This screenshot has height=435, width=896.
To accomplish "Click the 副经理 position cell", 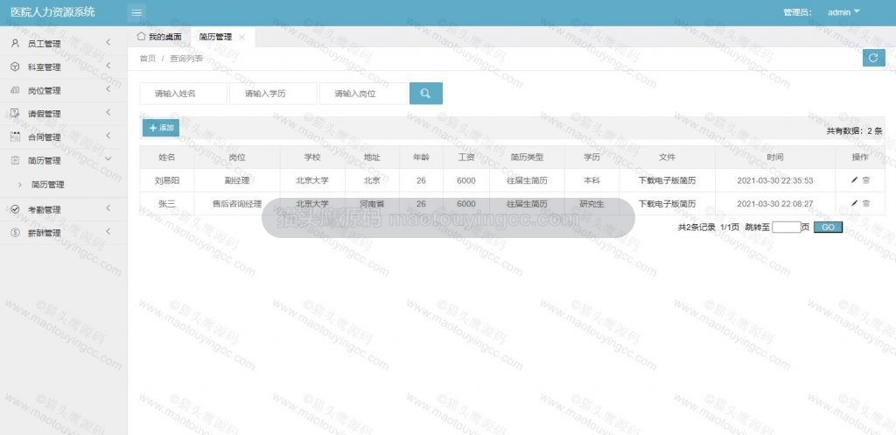I will click(x=237, y=180).
